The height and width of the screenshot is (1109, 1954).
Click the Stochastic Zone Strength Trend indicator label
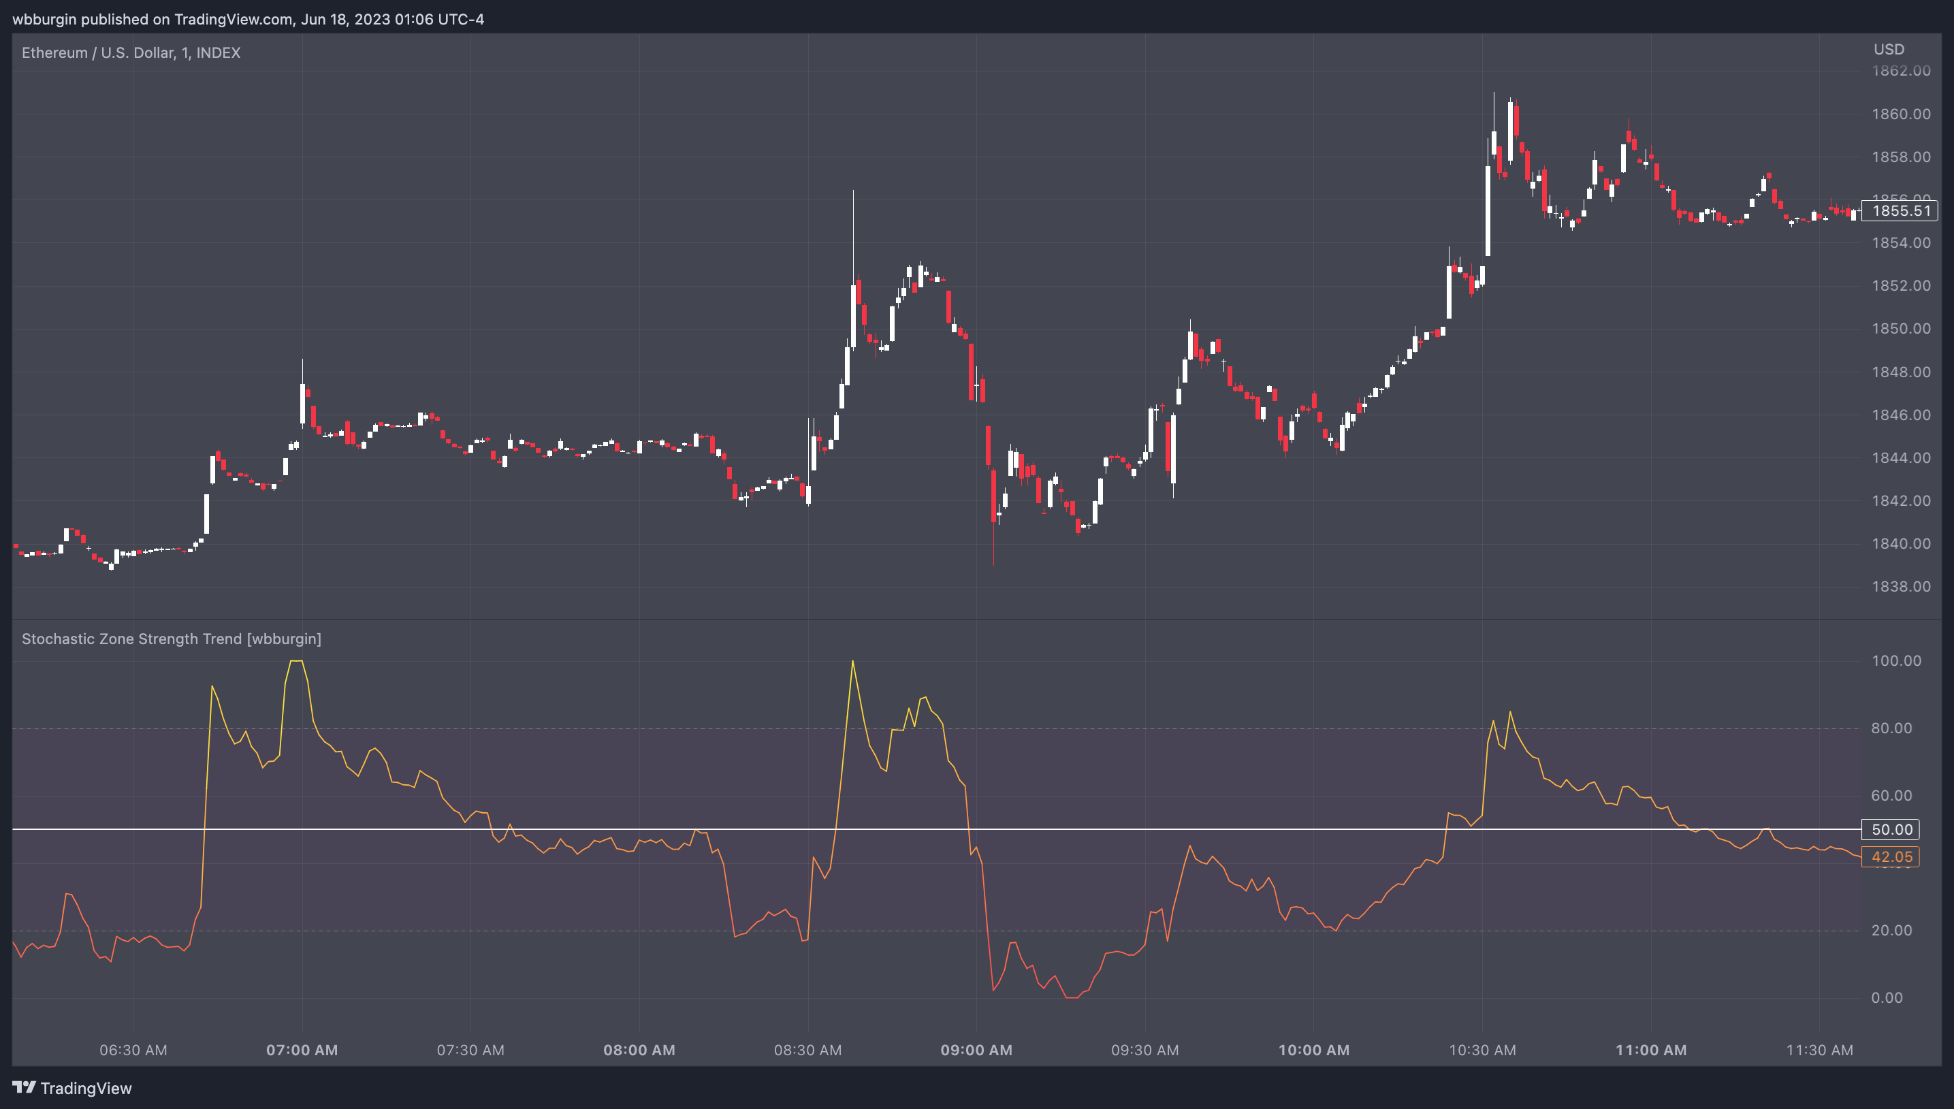coord(172,639)
